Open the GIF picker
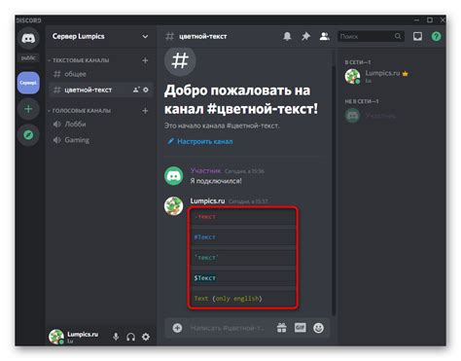This screenshot has height=361, width=461. coord(301,328)
